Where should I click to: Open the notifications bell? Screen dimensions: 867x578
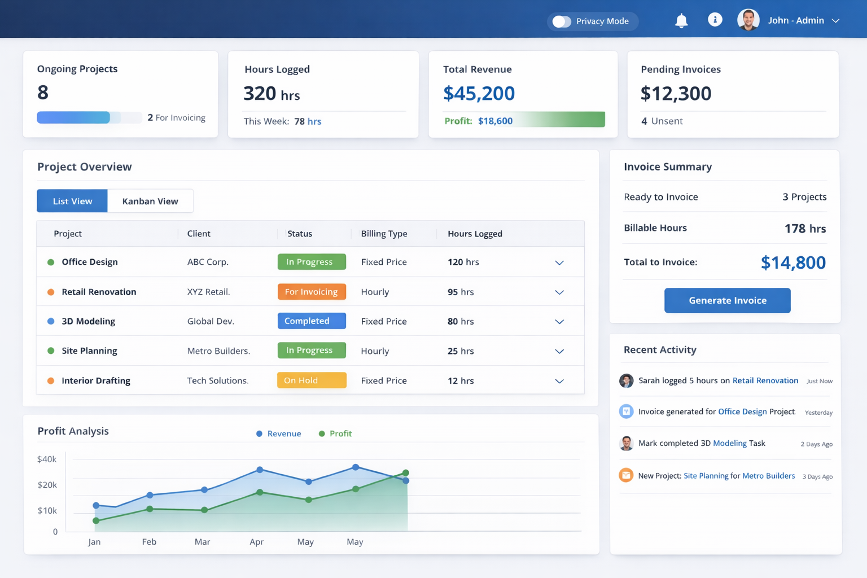[681, 21]
